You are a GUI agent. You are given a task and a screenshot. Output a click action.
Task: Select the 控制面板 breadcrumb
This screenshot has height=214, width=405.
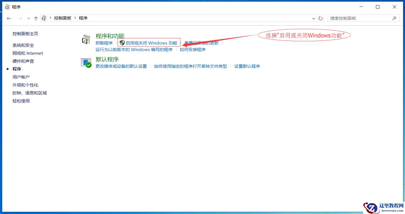(63, 18)
